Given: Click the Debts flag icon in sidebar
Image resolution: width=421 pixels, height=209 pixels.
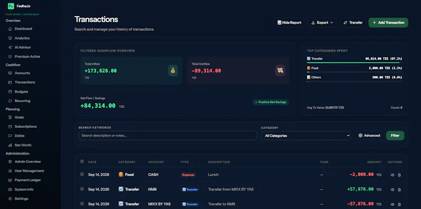Looking at the screenshot, I should tap(10, 136).
